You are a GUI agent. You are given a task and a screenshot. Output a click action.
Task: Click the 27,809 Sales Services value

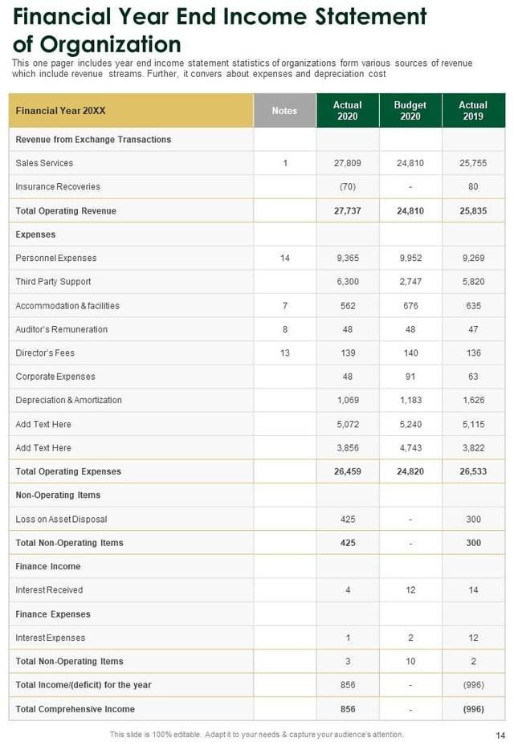point(347,163)
